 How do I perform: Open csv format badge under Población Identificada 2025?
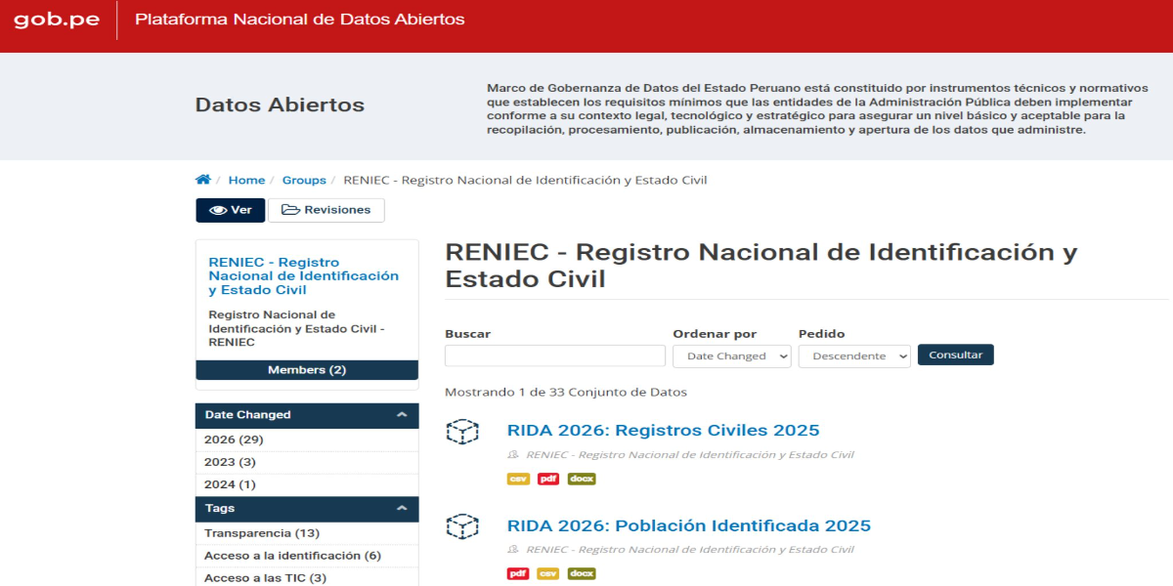click(548, 573)
